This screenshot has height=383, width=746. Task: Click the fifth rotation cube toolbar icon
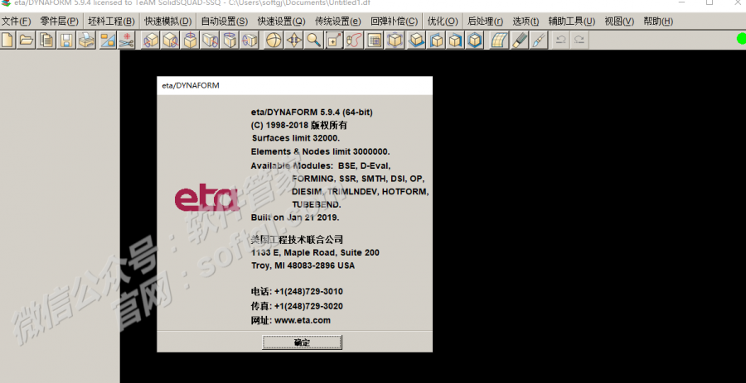(230, 41)
